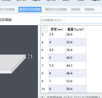Click row header for the 44.3 row
The height and width of the screenshot is (98, 102).
click(x=45, y=66)
